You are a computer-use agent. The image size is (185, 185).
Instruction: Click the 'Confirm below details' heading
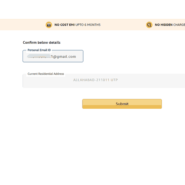pos(41,43)
